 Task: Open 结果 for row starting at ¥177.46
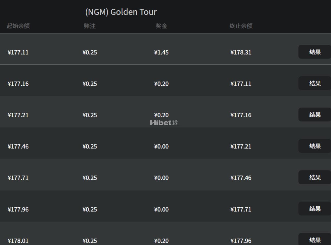(314, 146)
